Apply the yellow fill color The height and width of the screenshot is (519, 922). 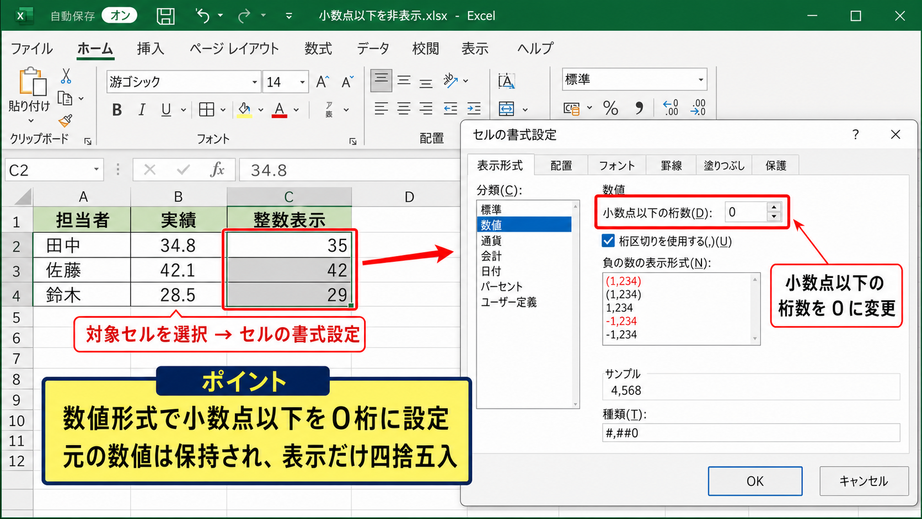pyautogui.click(x=244, y=110)
